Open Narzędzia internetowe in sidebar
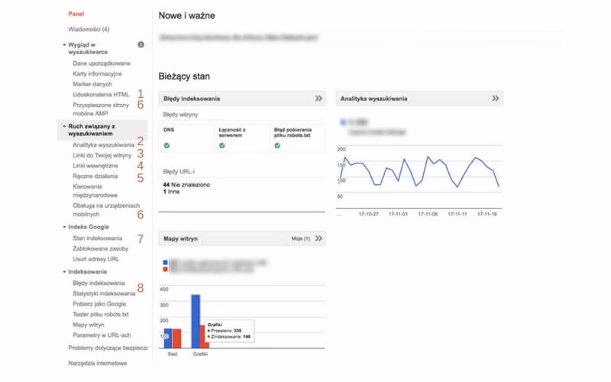 coord(98,364)
